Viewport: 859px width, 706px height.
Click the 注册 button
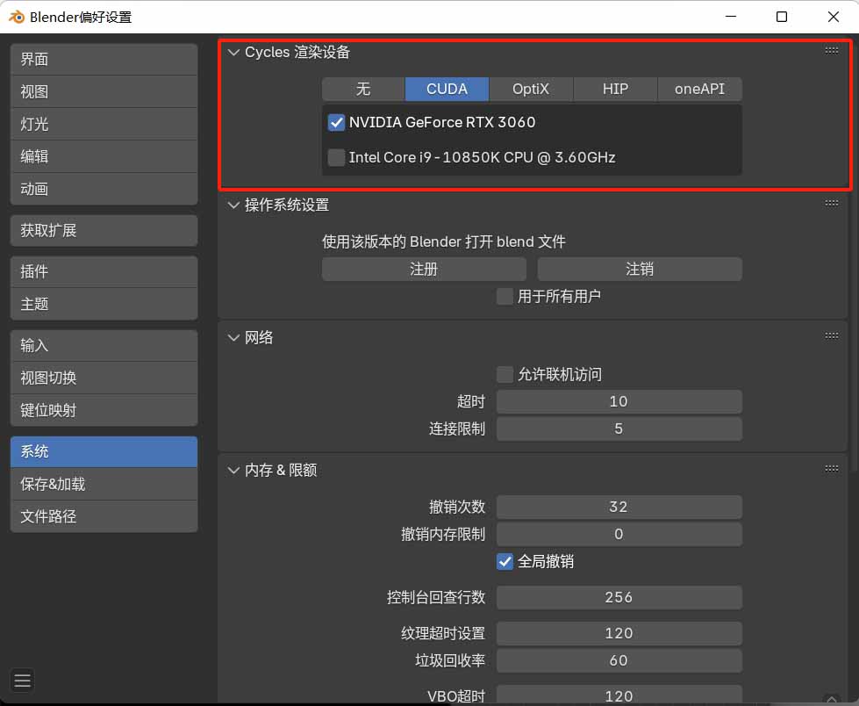coord(424,269)
